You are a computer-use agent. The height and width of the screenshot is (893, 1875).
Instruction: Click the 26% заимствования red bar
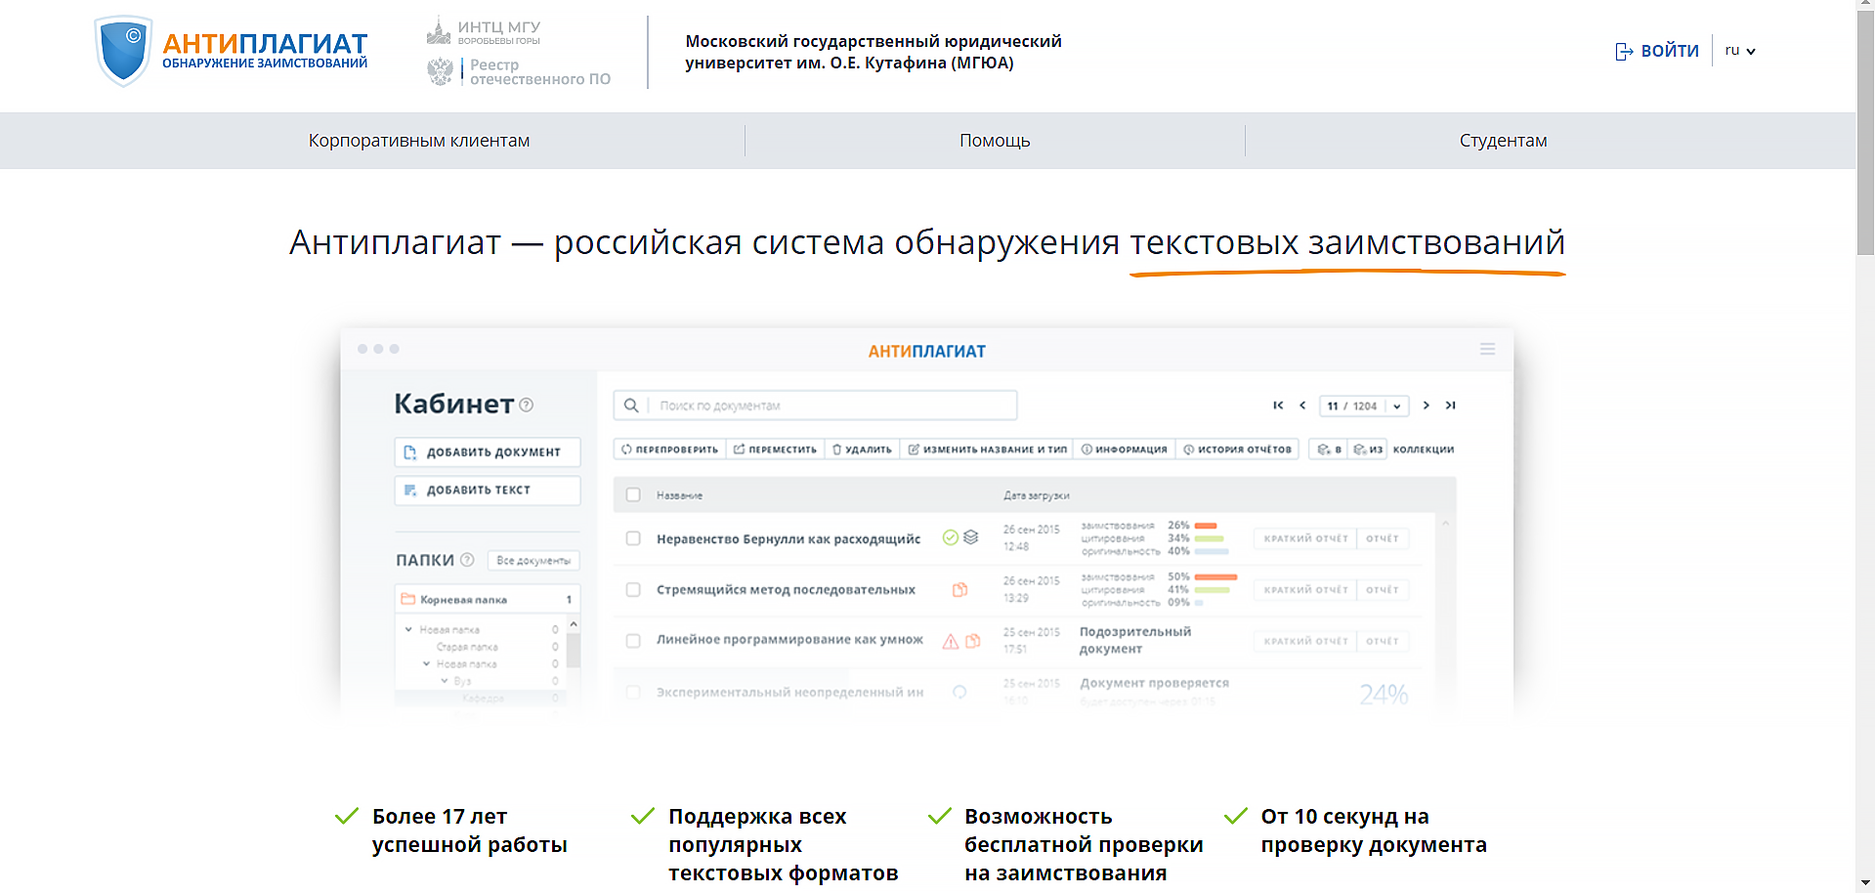tap(1206, 526)
